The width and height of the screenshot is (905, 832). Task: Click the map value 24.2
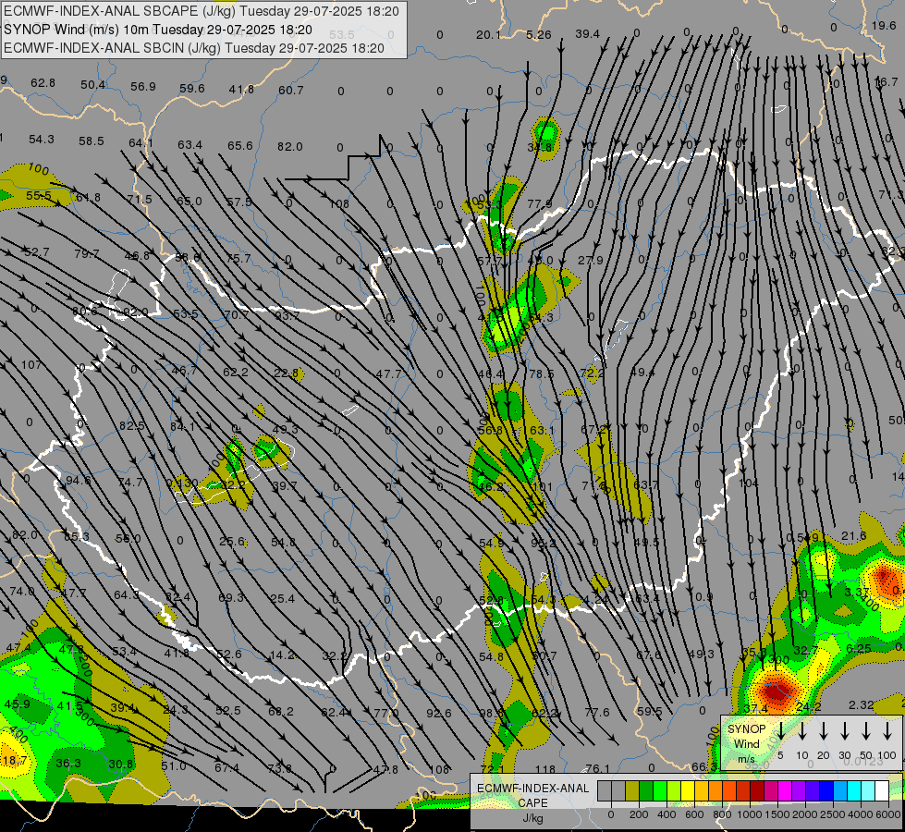pyautogui.click(x=809, y=706)
